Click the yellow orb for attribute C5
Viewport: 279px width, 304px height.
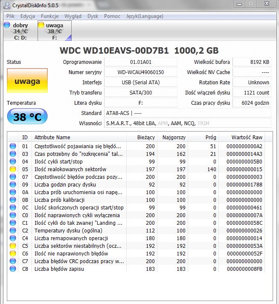click(x=13, y=246)
